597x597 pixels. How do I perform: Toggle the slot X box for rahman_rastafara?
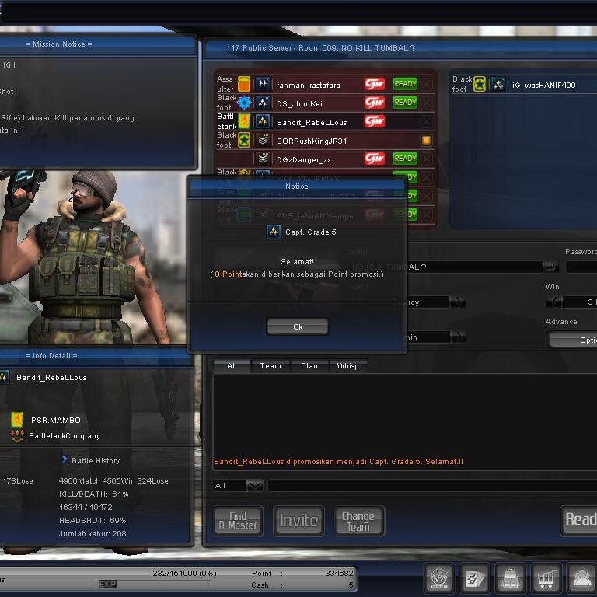pyautogui.click(x=427, y=84)
